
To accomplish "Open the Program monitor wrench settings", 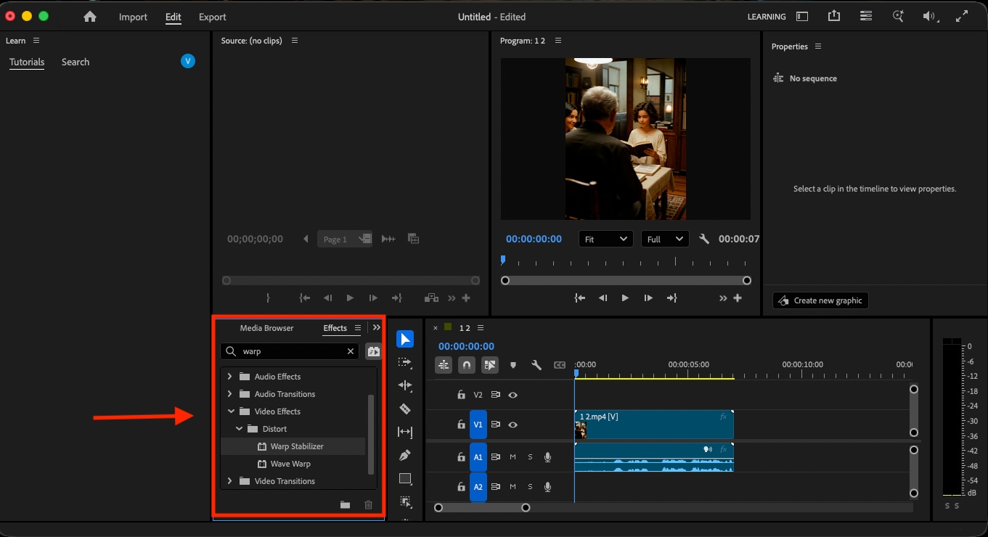I will point(703,239).
